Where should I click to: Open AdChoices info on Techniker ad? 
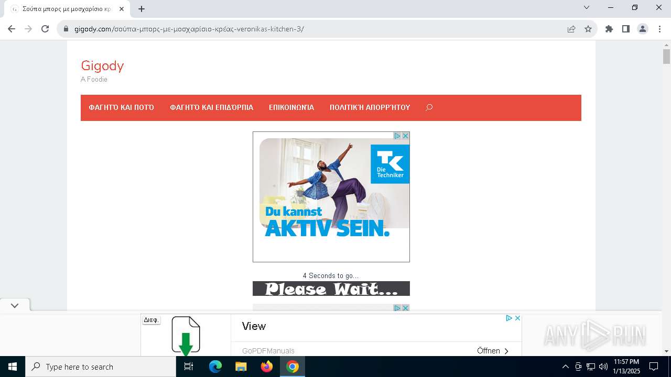point(397,136)
